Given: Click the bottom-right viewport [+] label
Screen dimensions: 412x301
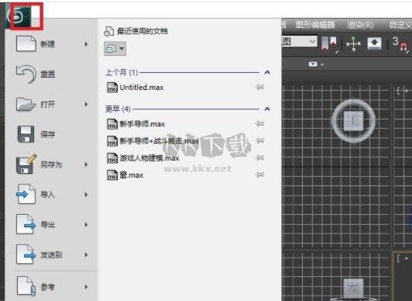Looking at the screenshot, I should point(403,258).
